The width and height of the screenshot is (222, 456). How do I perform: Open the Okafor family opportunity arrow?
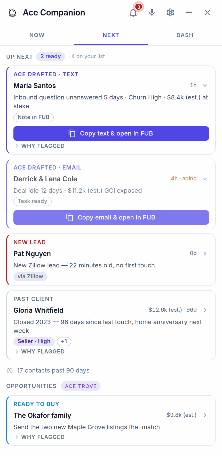[205, 415]
